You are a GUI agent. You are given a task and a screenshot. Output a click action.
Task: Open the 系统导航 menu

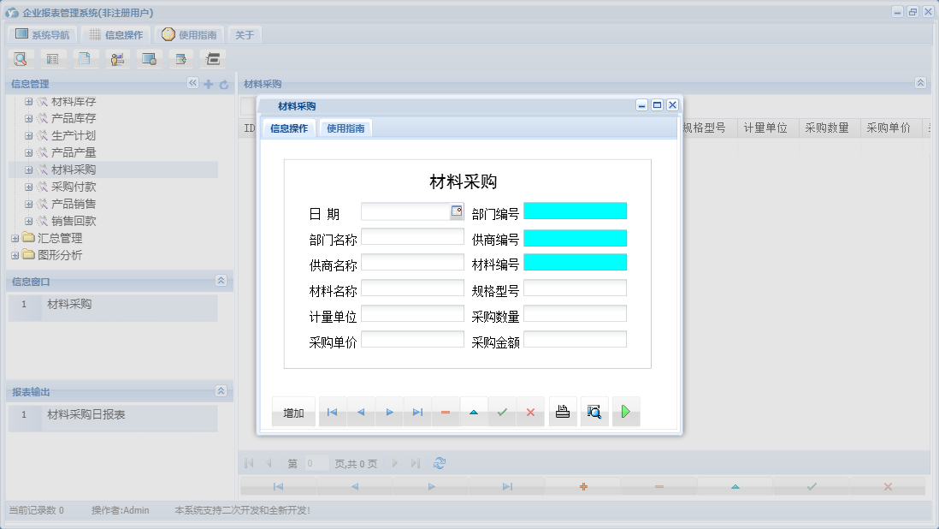[43, 34]
